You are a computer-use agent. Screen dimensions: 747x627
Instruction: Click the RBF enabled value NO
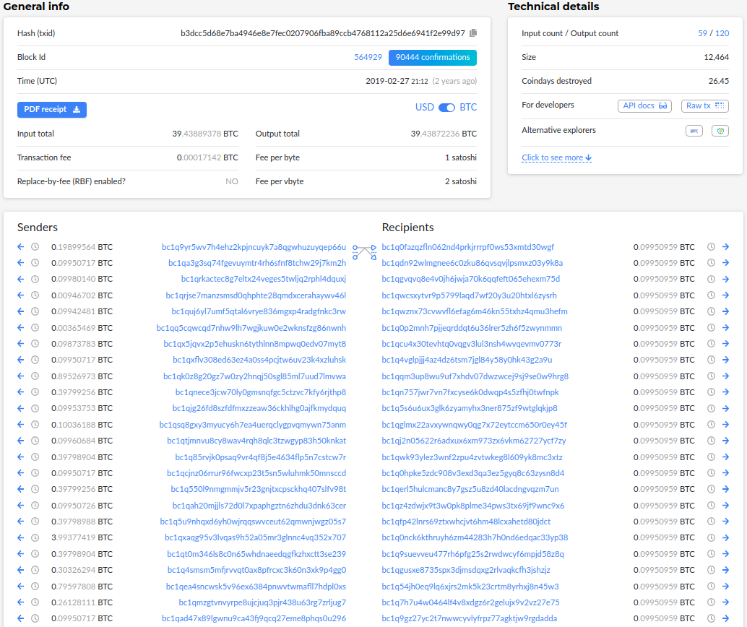(x=231, y=181)
